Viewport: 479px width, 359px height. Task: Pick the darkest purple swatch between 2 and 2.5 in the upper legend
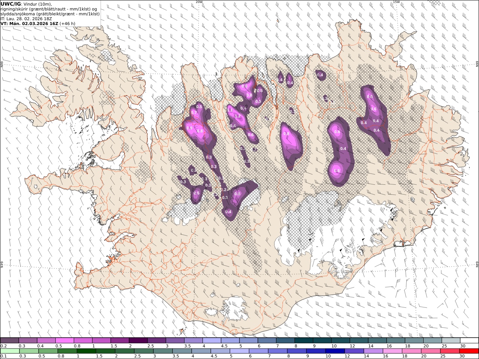coord(138,341)
